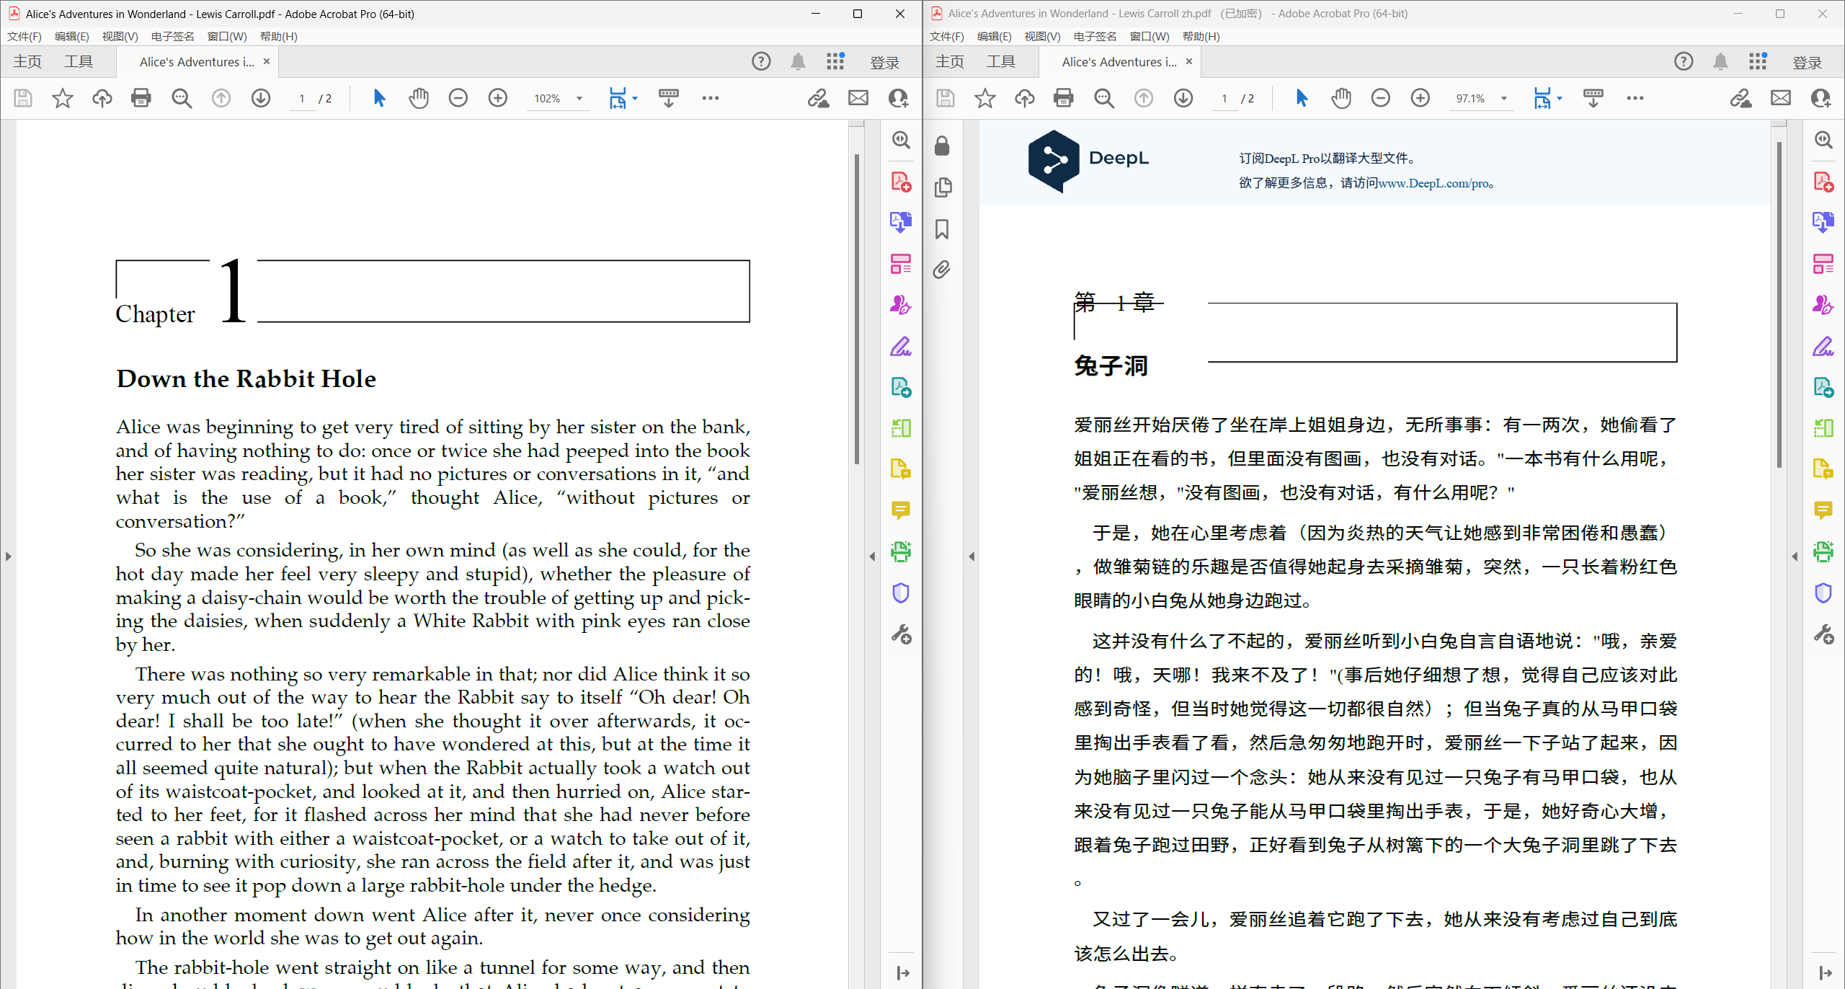Click zoom in plus icon in right window
1845x989 pixels.
click(1421, 98)
